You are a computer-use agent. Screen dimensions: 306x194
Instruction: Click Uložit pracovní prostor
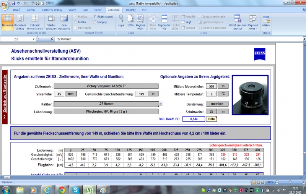(238, 22)
